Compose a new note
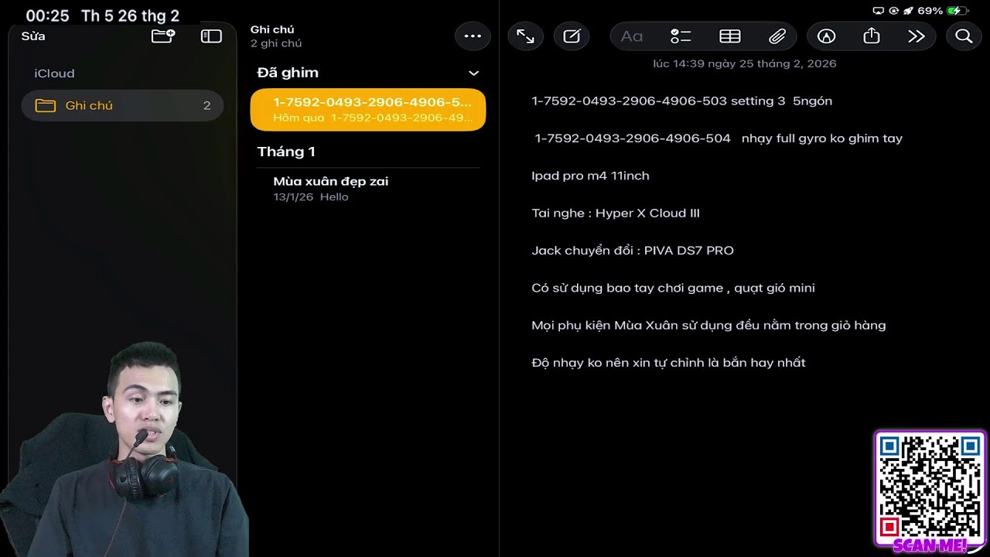This screenshot has height=557, width=990. [572, 36]
